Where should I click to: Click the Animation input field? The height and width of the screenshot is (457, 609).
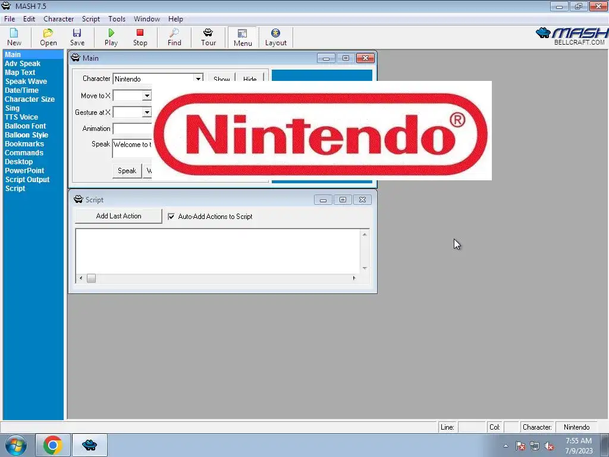click(x=133, y=129)
